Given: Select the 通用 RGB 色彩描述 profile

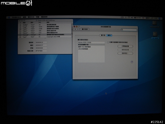Looking at the screenshot, I should [x=91, y=47].
